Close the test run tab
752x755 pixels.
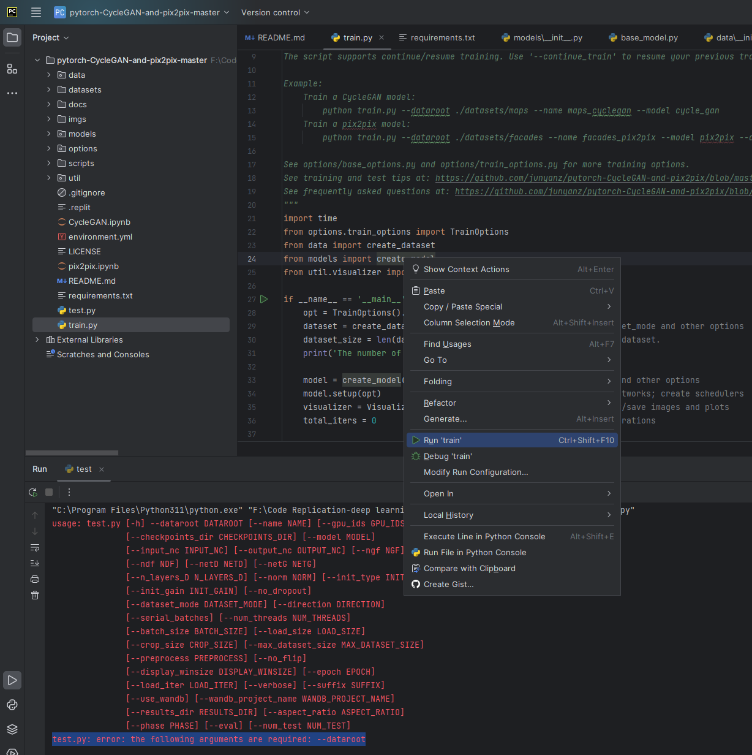[102, 469]
